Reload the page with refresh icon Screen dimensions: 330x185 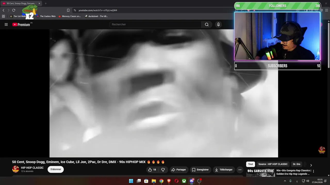coord(14,10)
